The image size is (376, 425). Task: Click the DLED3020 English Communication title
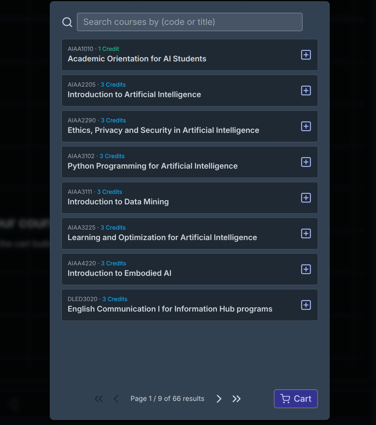[170, 309]
